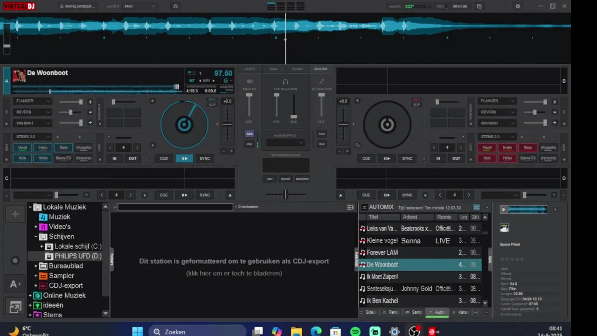Click the Microfoon icon in mixer
597x336 pixels.
[x=321, y=82]
